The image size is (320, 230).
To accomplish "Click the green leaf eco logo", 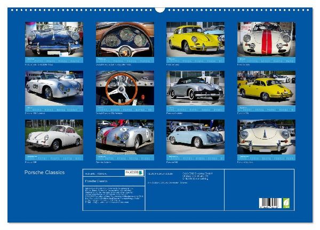I will (x=286, y=203).
